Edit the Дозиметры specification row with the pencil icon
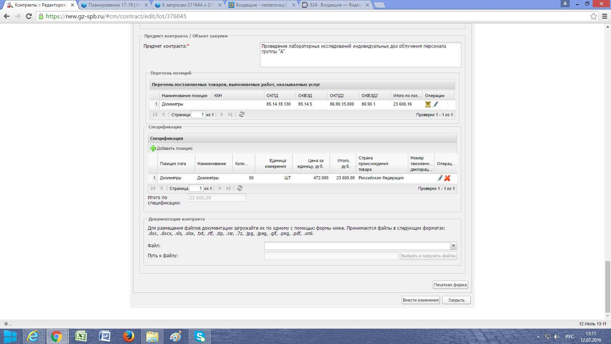Screen dimensions: 611x344 pyautogui.click(x=440, y=178)
